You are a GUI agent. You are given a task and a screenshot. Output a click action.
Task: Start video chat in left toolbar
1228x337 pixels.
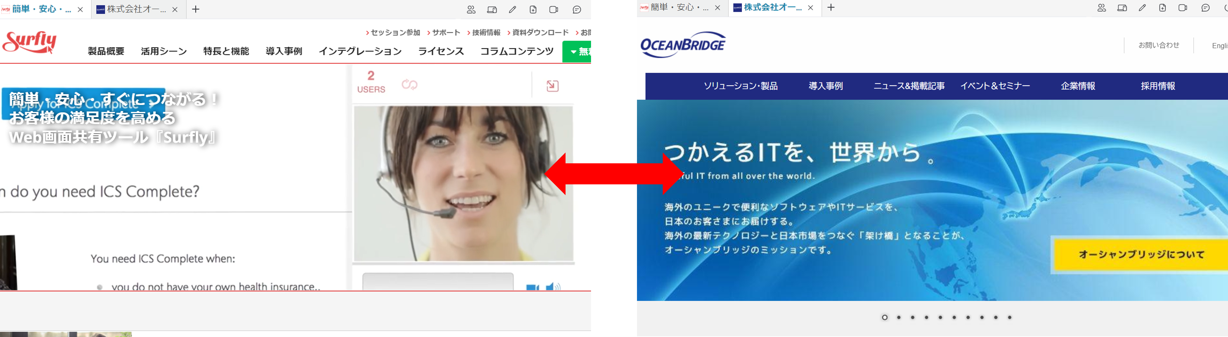(x=553, y=9)
